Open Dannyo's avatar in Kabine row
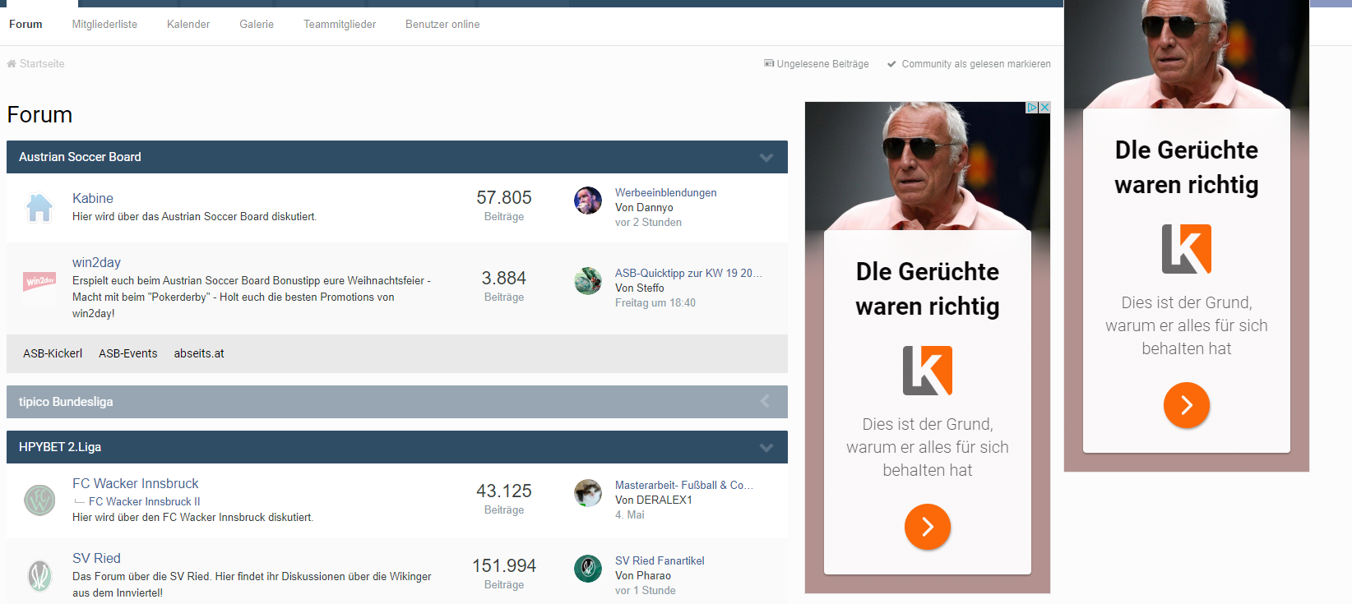This screenshot has height=604, width=1352. [588, 201]
